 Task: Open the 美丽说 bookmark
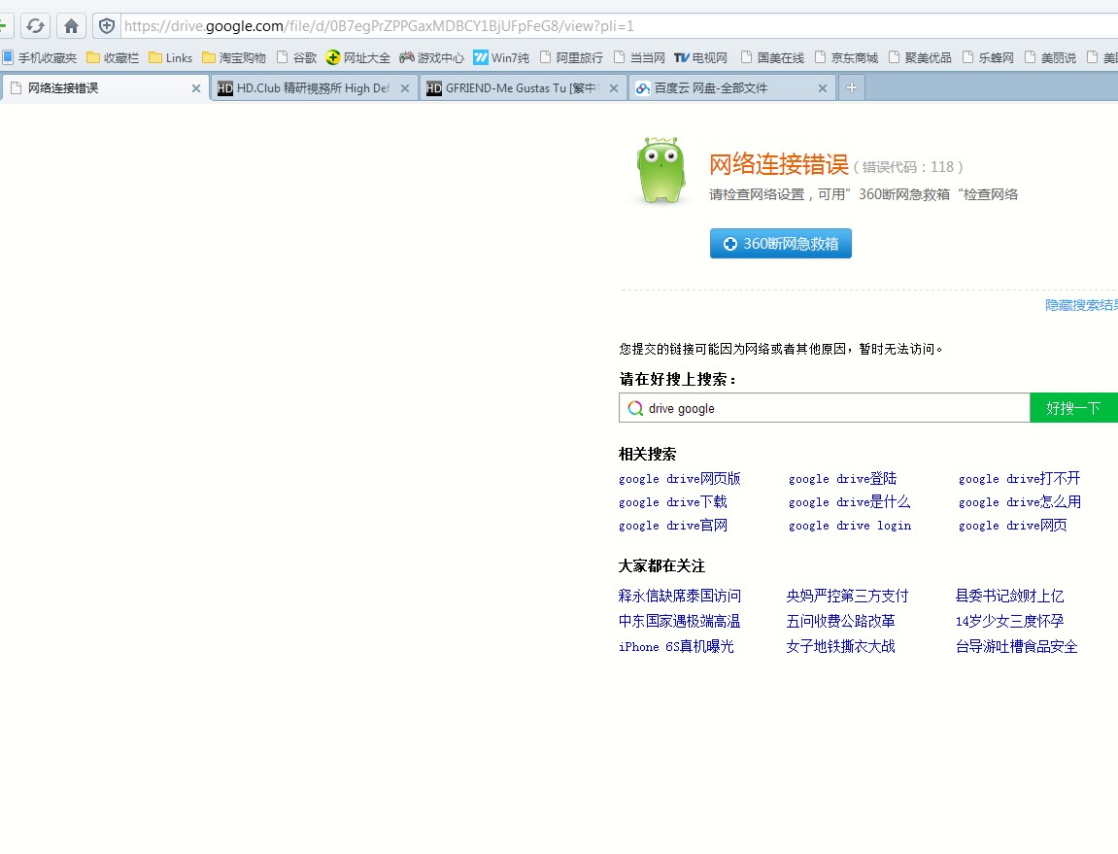[x=1050, y=57]
